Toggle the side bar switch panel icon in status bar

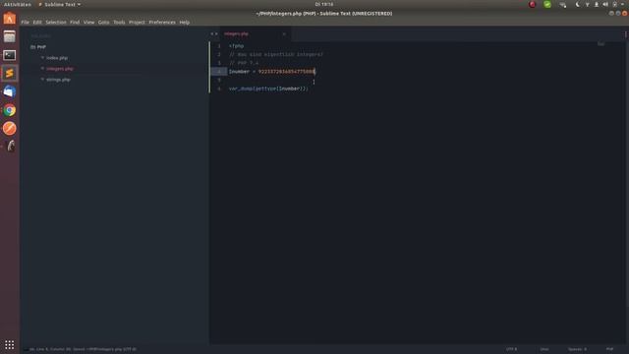tap(26, 349)
